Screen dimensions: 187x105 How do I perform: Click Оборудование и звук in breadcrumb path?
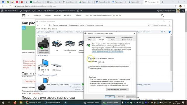click(77, 25)
